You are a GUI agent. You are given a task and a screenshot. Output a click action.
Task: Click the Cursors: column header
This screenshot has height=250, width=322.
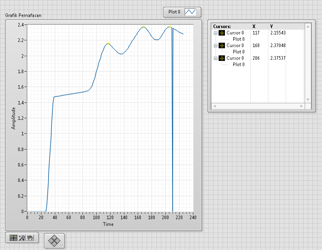[222, 27]
